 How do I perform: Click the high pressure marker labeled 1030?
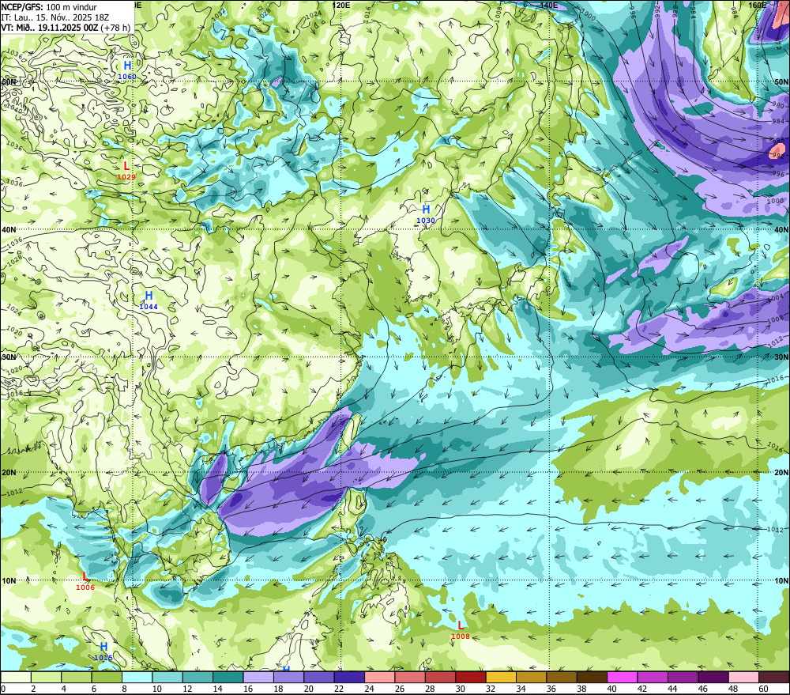(426, 213)
